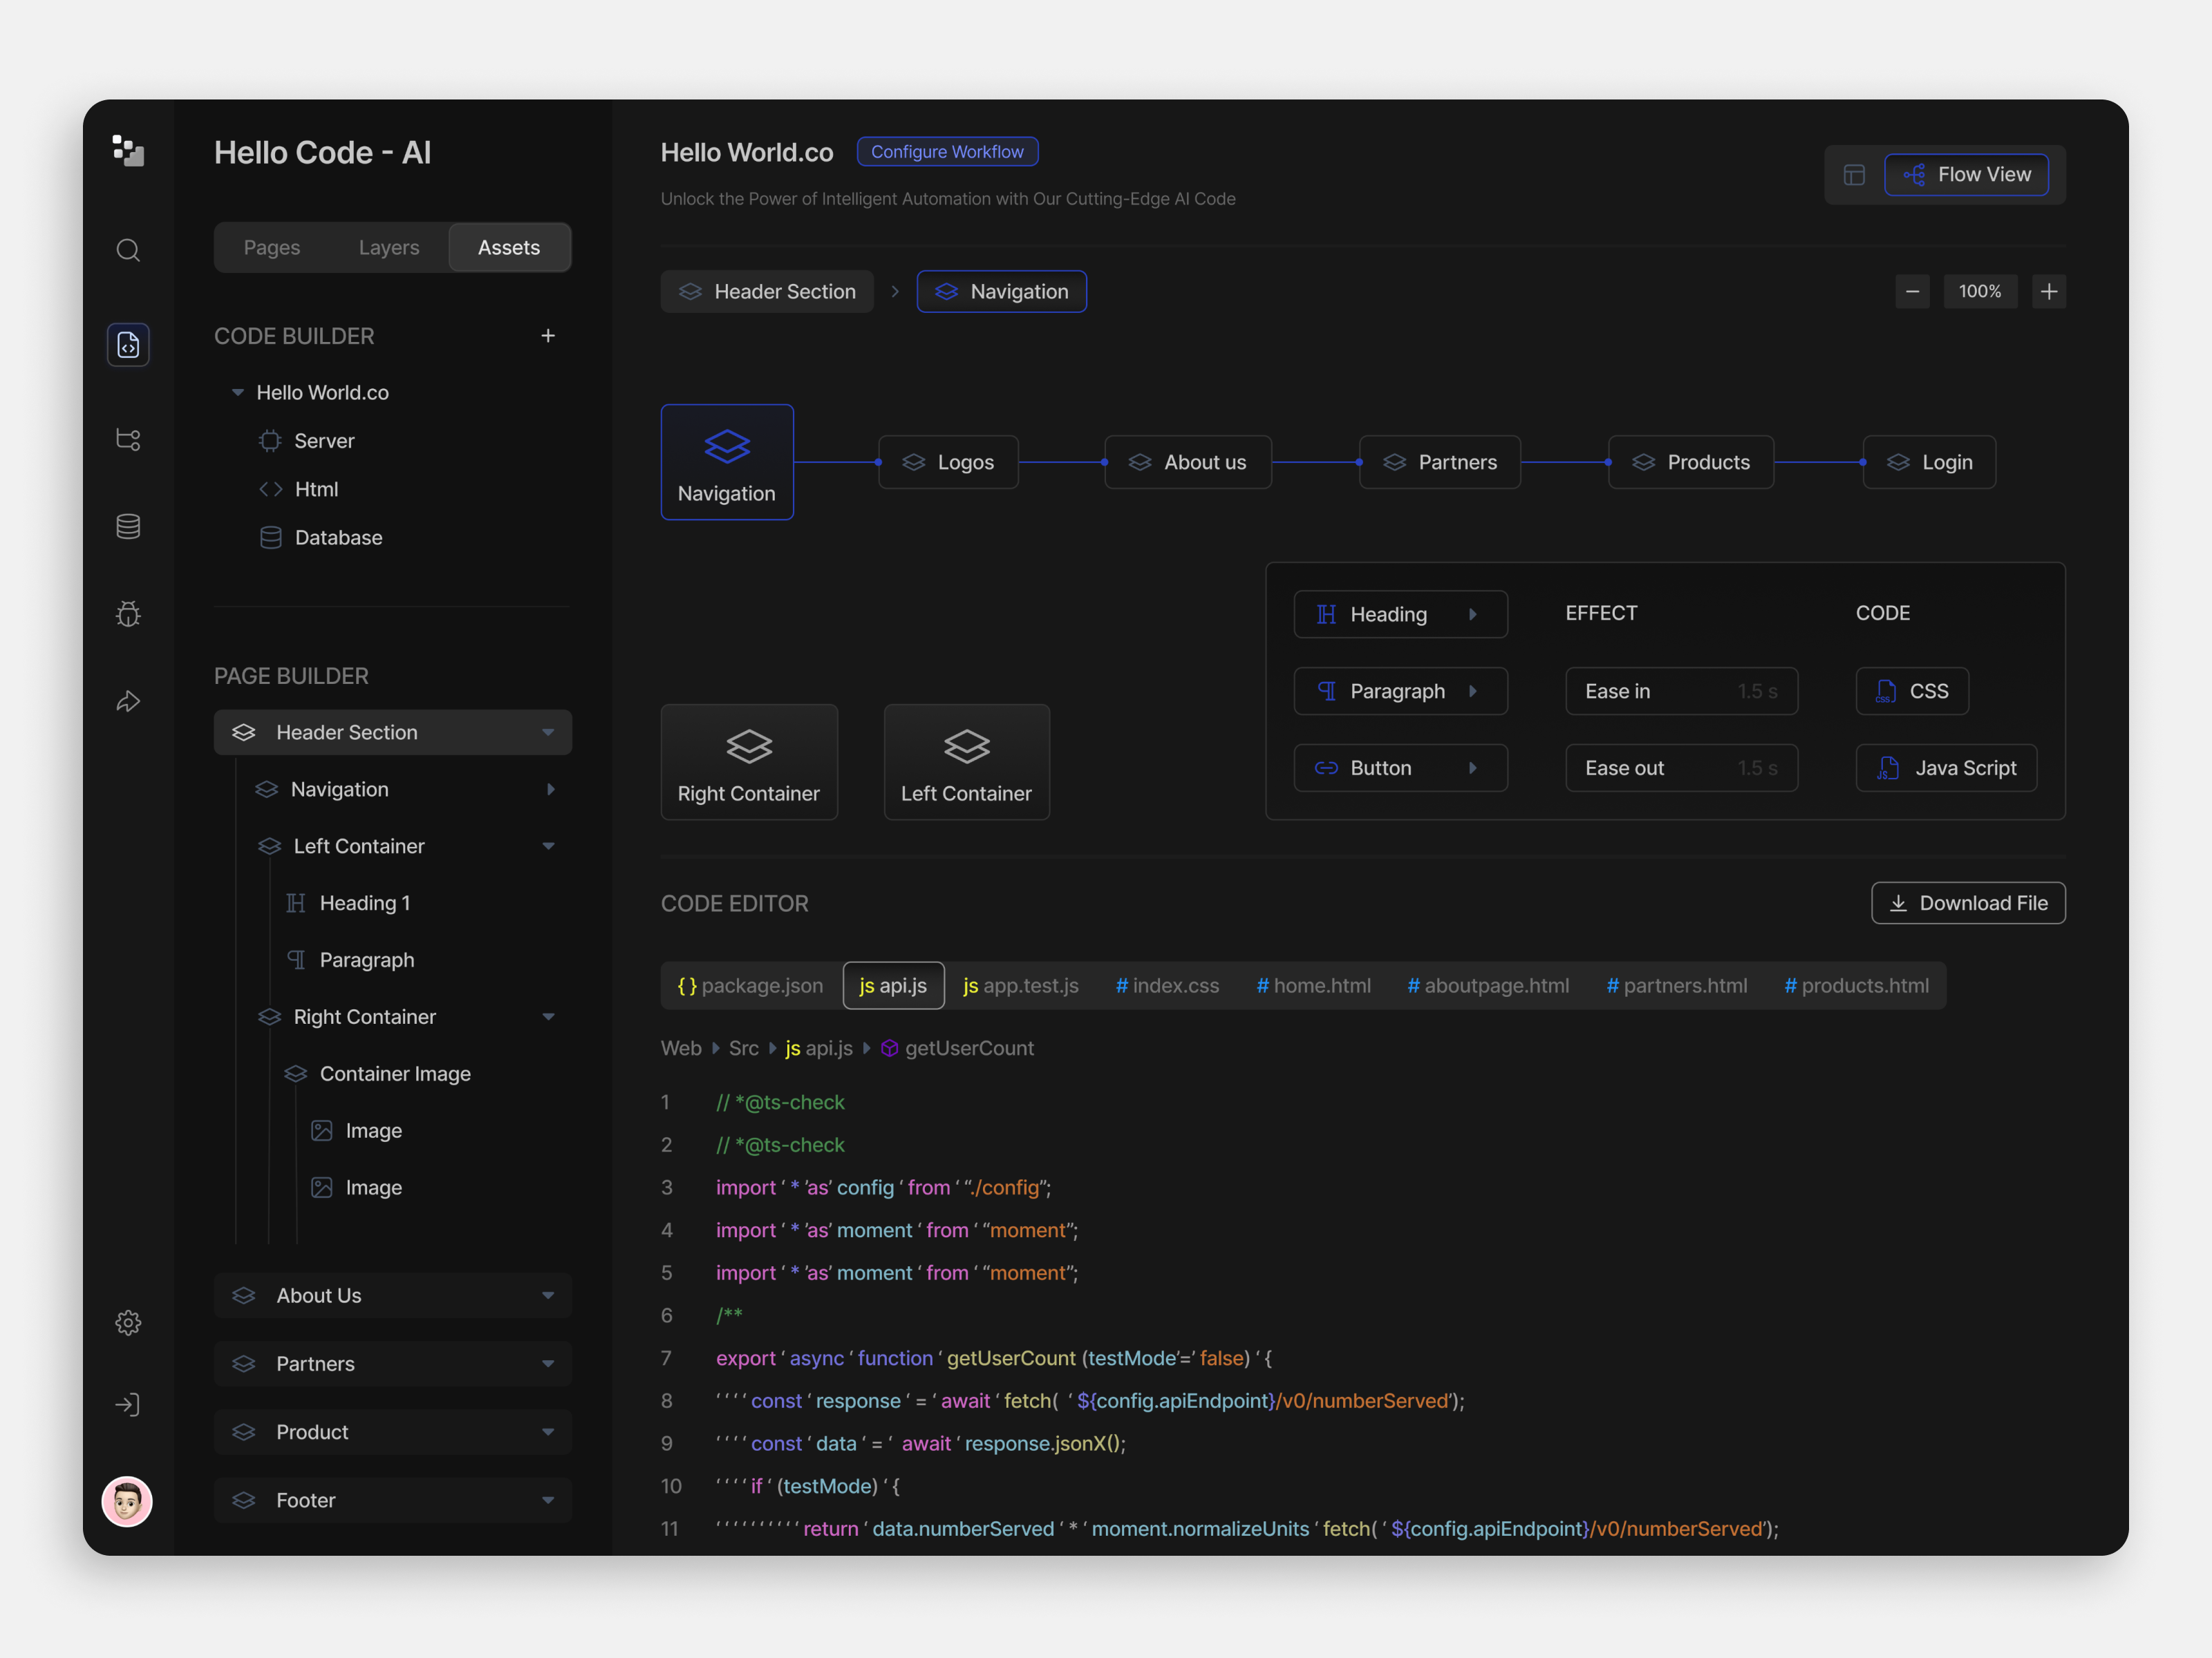Select the Logos node in the flow
Screen dimensions: 2212x1658
point(948,461)
